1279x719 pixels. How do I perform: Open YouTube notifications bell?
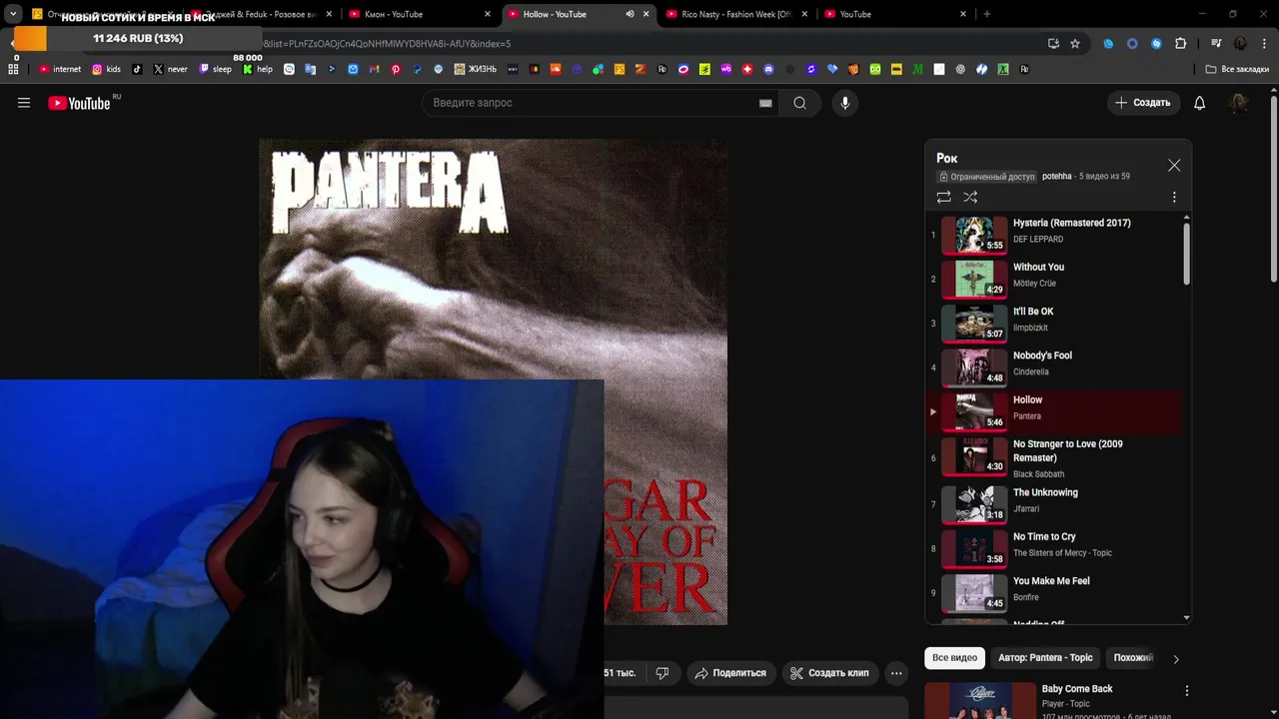(x=1199, y=103)
